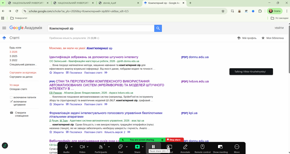The image size is (290, 154).
Task: Click the red Stop share button
Action: (174, 140)
